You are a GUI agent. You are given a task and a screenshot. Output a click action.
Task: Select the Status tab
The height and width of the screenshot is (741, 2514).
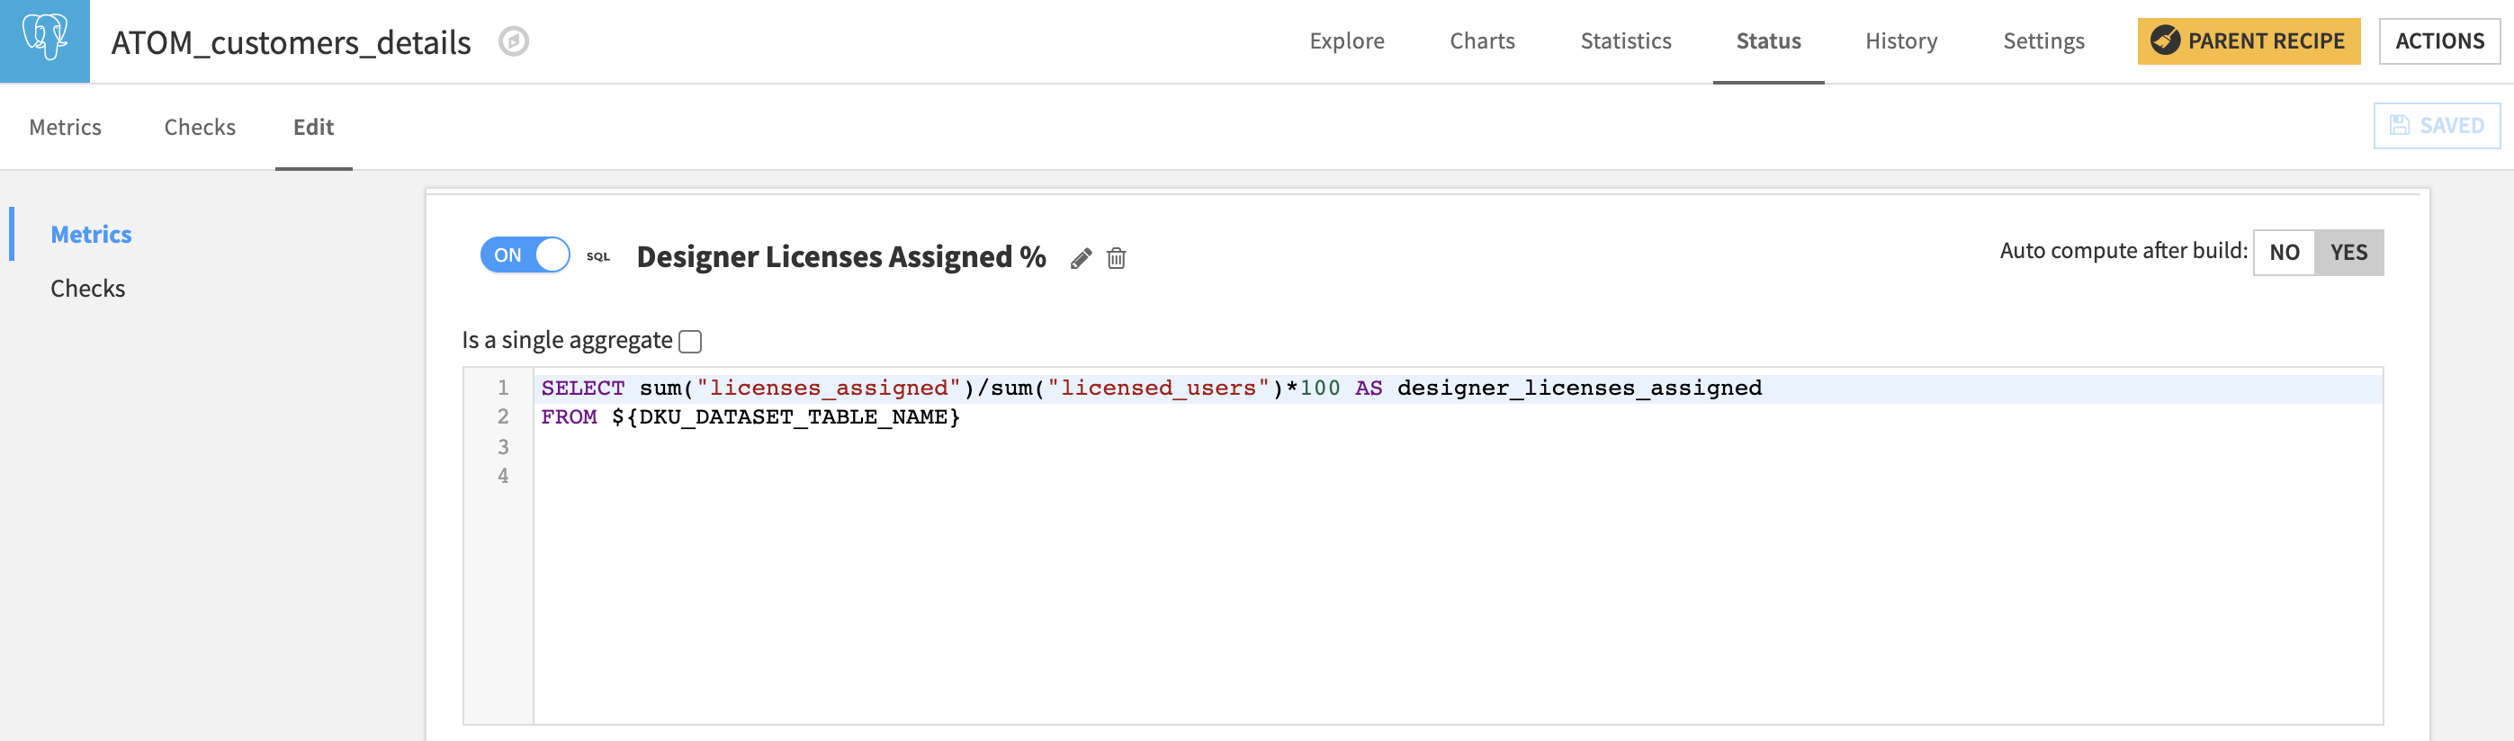[x=1768, y=41]
